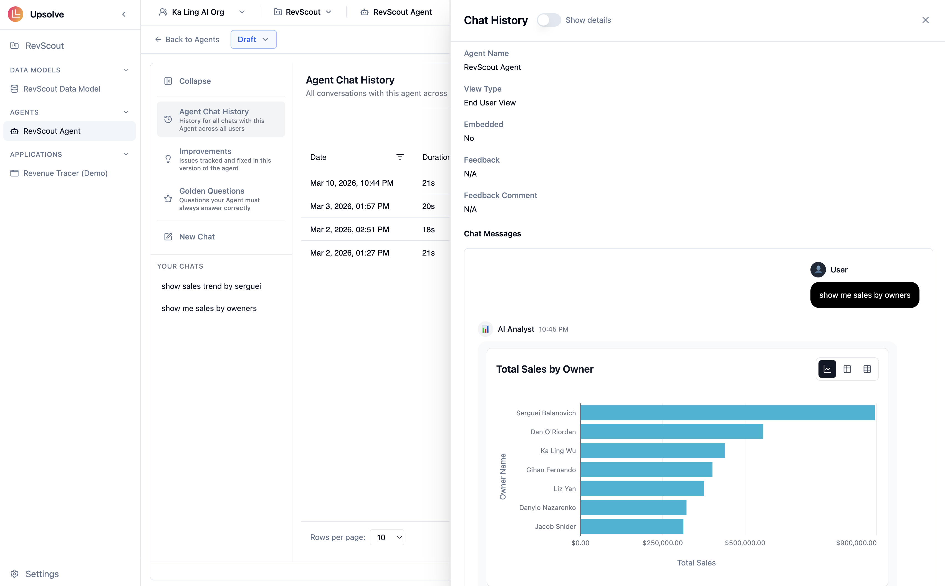
Task: Switch chart to line chart view icon
Action: tap(827, 369)
